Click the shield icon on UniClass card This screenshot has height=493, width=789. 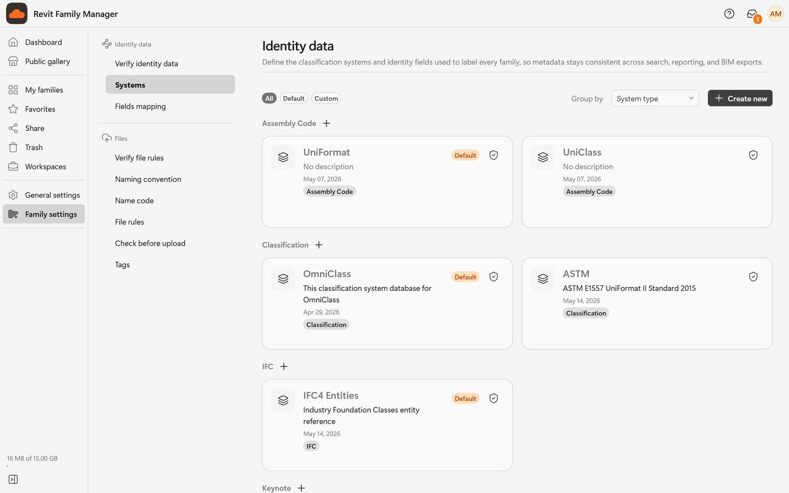click(x=753, y=155)
